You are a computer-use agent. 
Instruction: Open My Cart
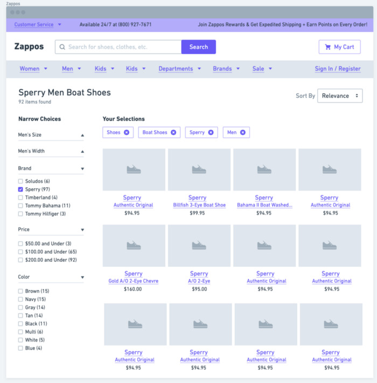pyautogui.click(x=340, y=47)
